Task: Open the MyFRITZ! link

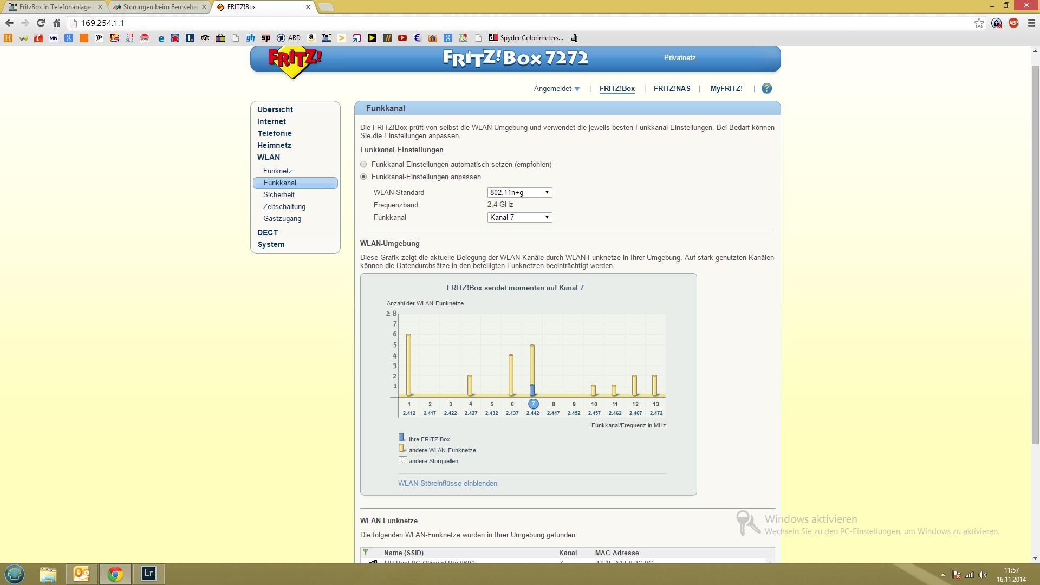Action: pos(726,88)
